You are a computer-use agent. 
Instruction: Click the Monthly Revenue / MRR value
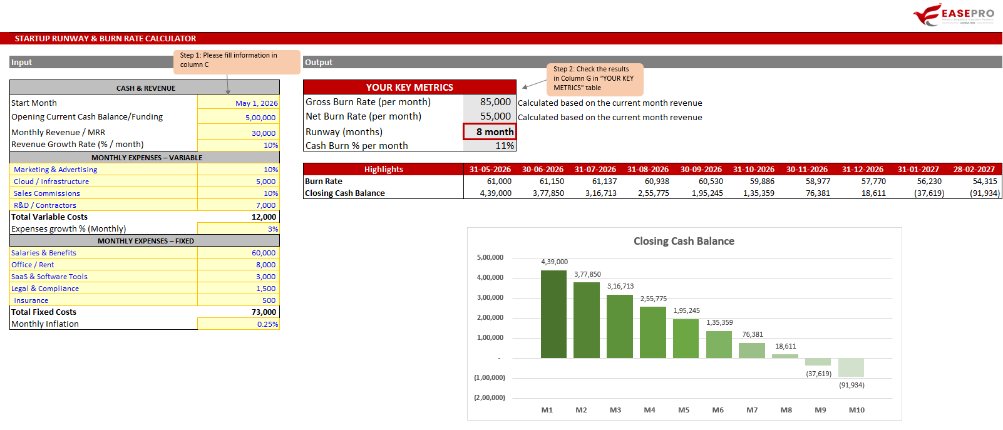[239, 132]
